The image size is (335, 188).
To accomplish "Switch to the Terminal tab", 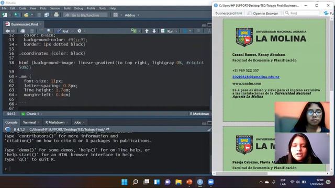I will tap(29, 122).
